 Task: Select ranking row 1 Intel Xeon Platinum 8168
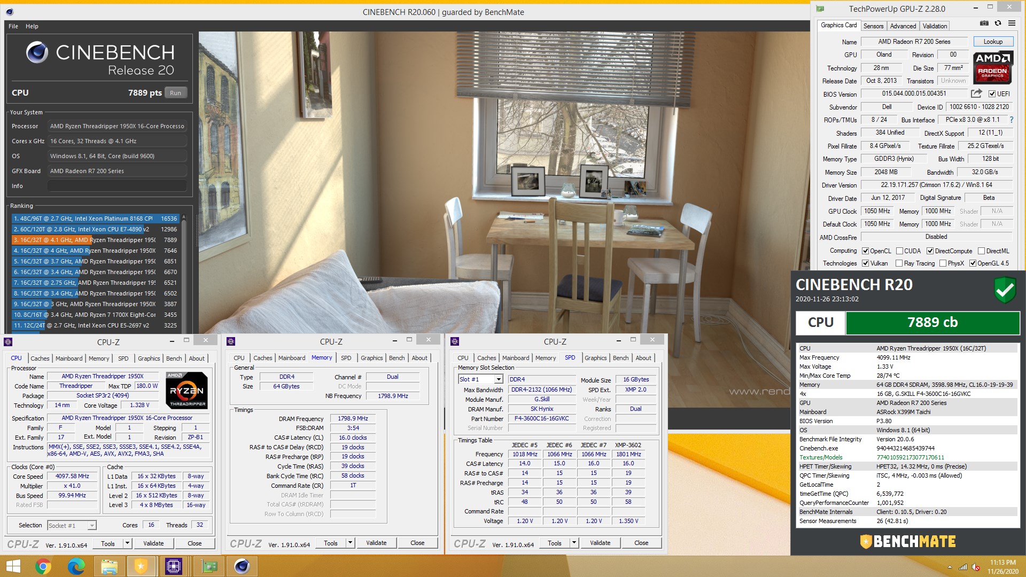pos(96,219)
